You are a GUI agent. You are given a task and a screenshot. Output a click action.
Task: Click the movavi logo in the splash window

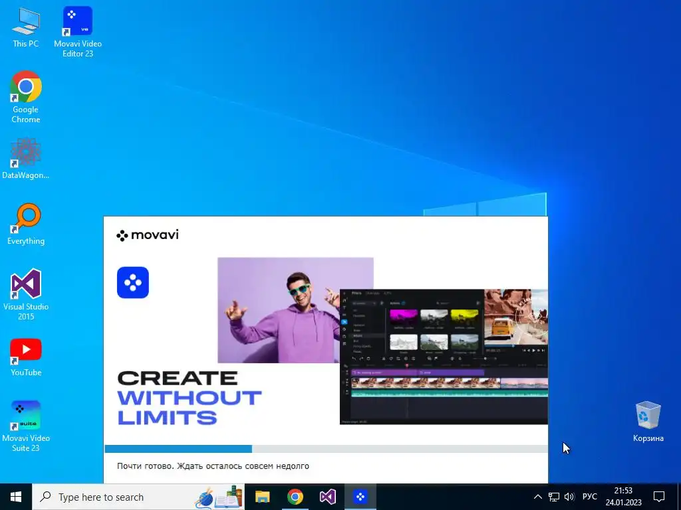pyautogui.click(x=148, y=235)
